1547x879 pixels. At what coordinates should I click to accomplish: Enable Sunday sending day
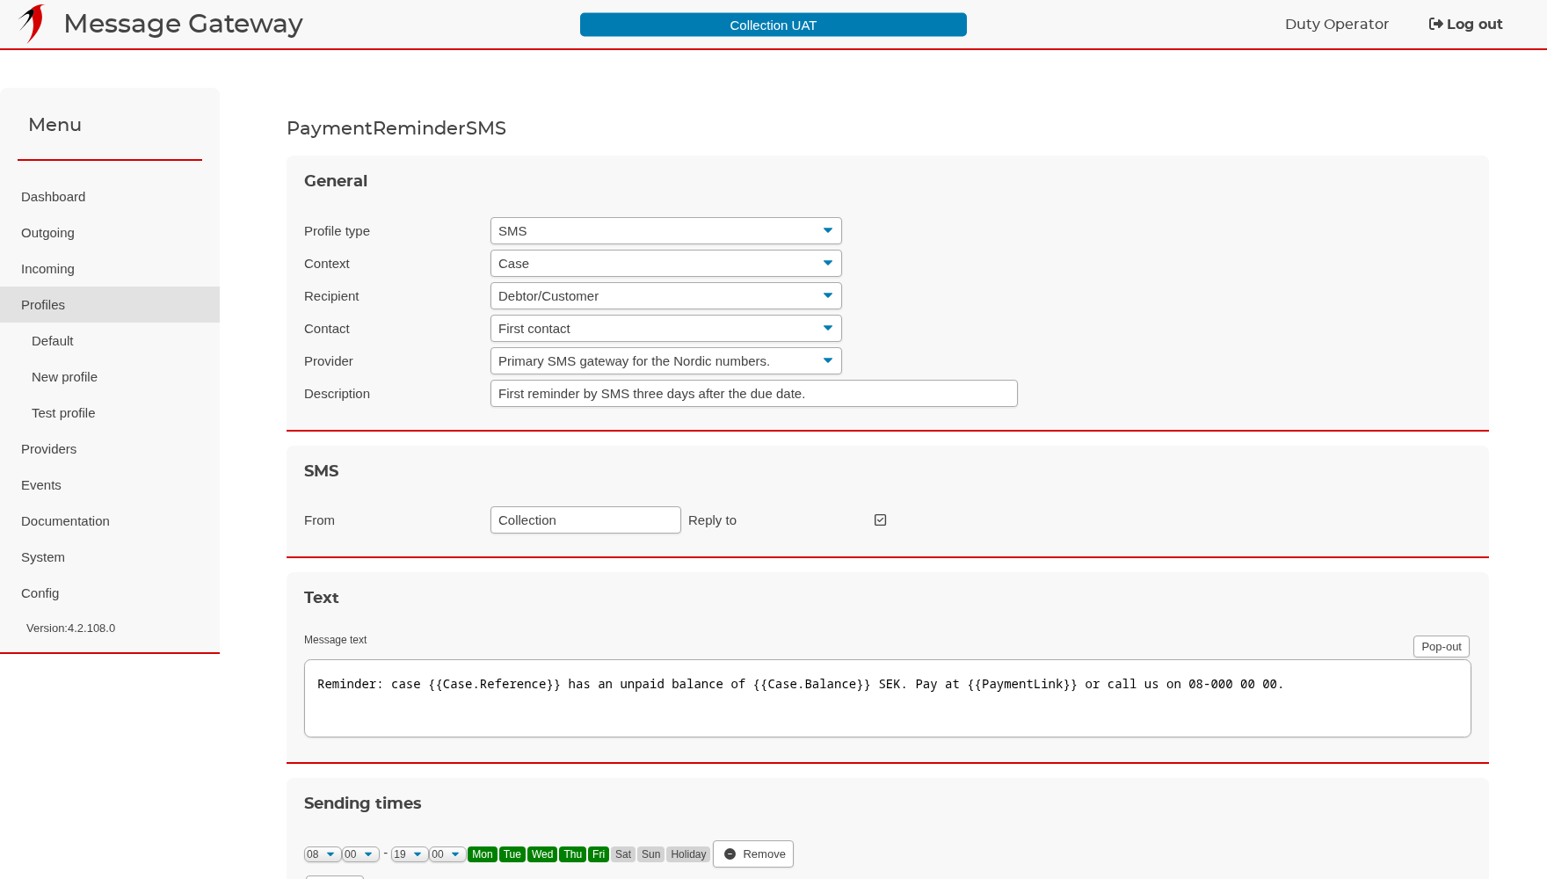pos(650,854)
